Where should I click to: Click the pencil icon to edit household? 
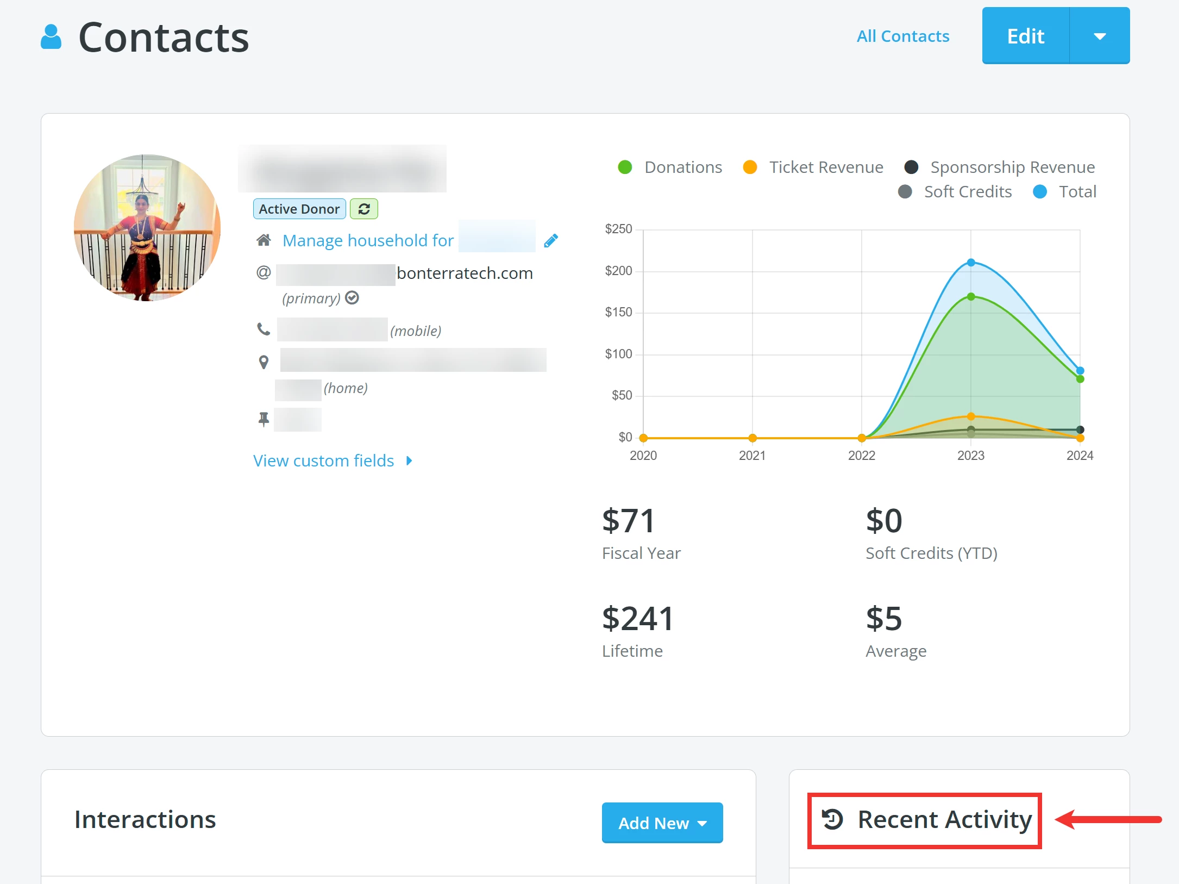click(x=551, y=240)
